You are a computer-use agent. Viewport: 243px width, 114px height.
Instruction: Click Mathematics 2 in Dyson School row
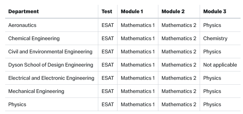coord(179,65)
